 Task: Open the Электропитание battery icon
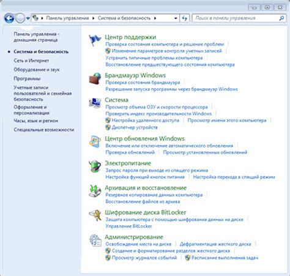[x=95, y=166]
